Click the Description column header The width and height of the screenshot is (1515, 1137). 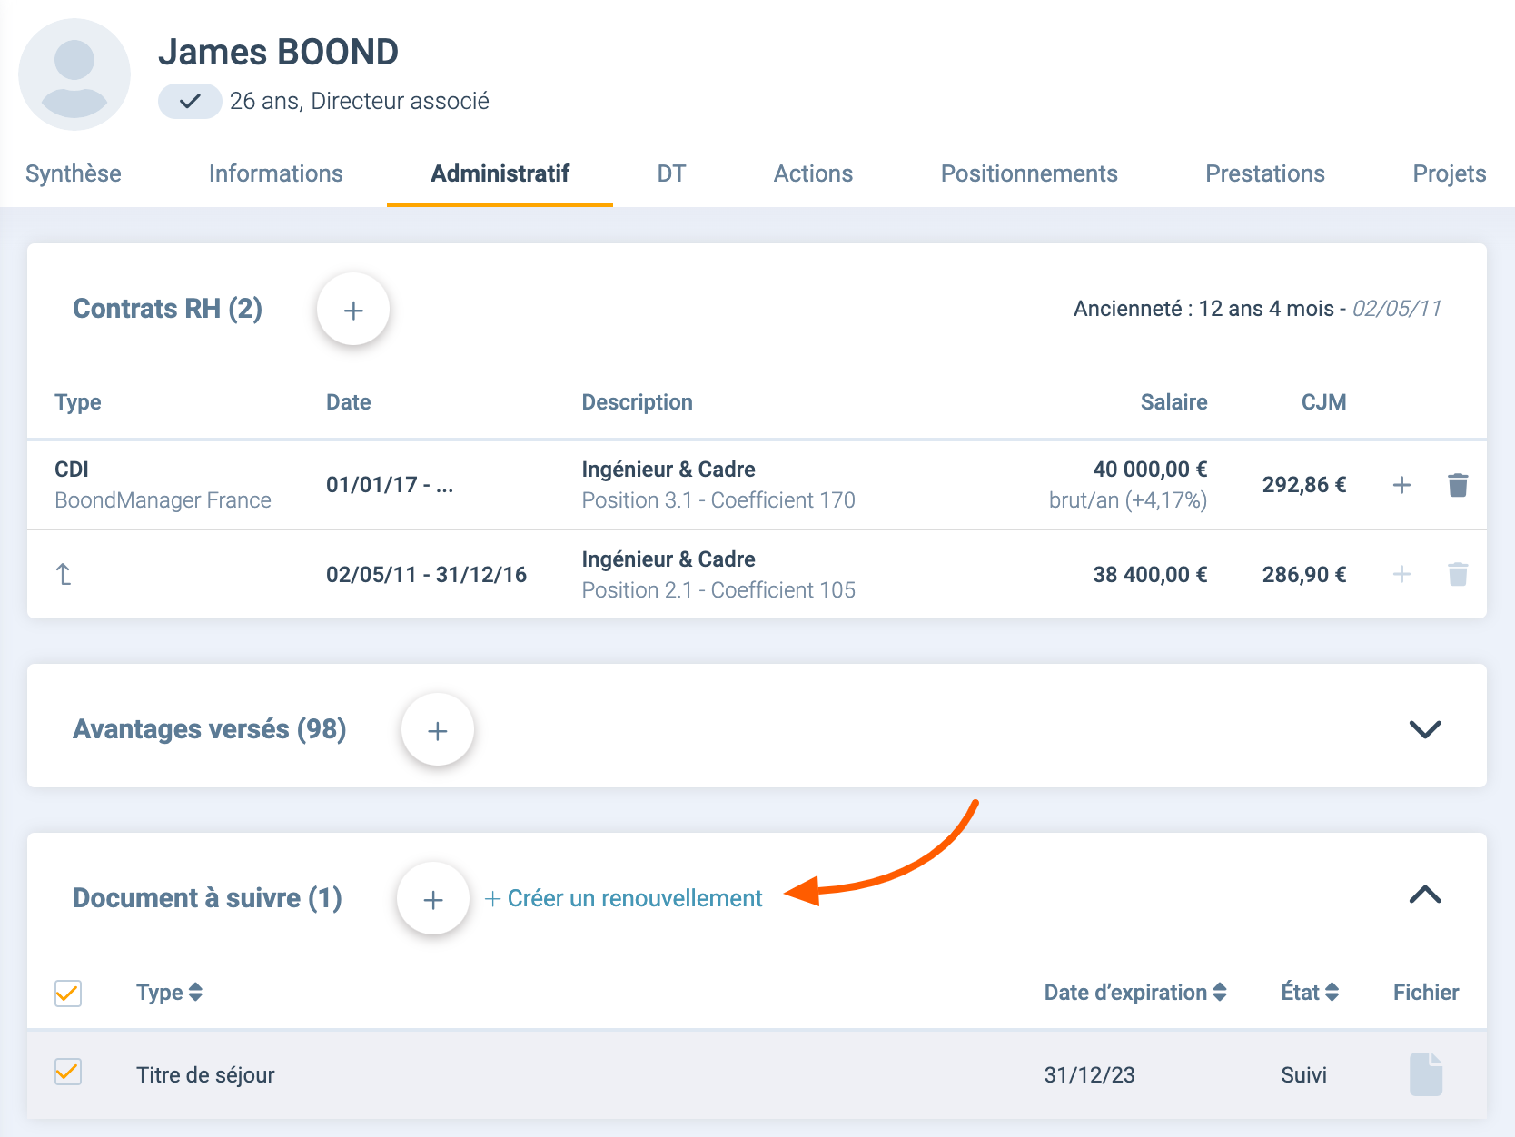click(x=638, y=402)
